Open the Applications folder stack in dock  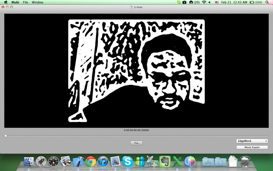tap(208, 161)
